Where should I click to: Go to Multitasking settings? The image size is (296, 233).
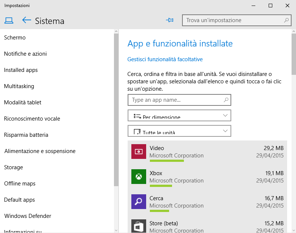pos(19,86)
